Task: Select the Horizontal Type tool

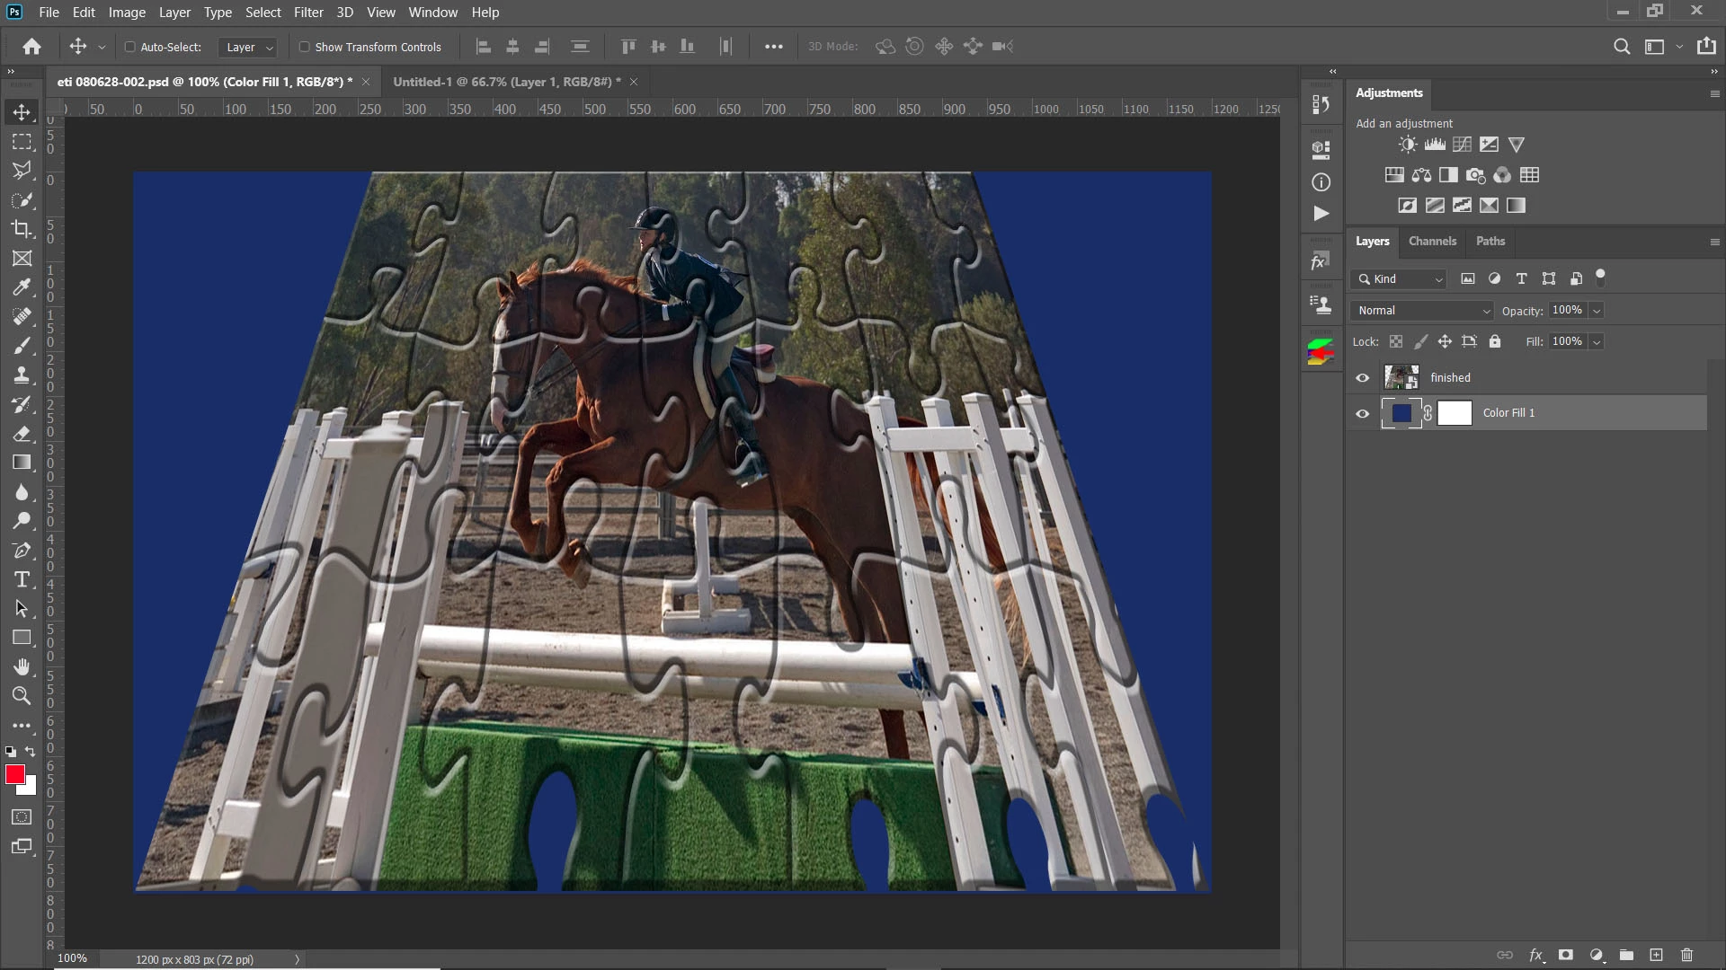Action: [x=22, y=579]
